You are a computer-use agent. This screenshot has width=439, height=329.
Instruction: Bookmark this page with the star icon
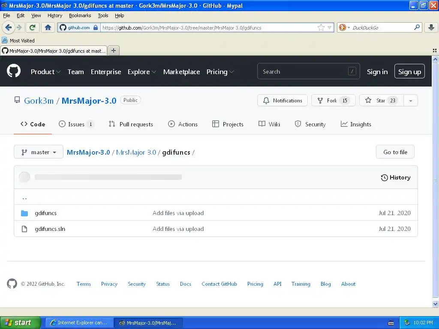point(321,27)
